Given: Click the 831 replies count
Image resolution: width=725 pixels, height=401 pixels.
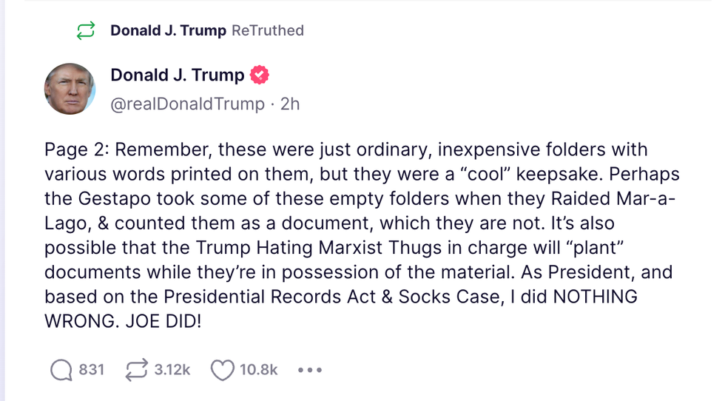Looking at the screenshot, I should point(92,370).
